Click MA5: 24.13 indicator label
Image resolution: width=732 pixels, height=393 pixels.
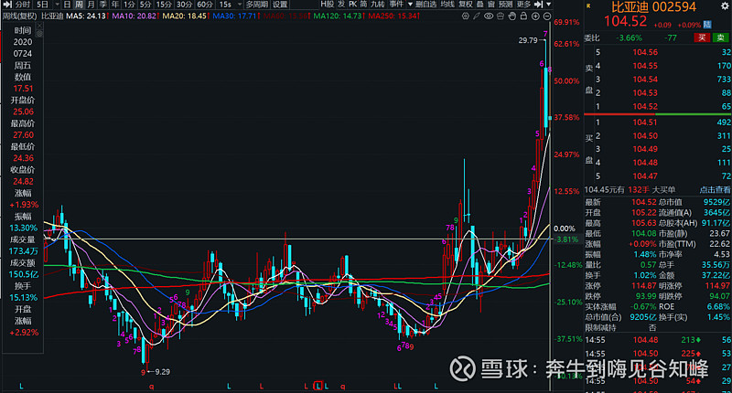click(x=87, y=16)
